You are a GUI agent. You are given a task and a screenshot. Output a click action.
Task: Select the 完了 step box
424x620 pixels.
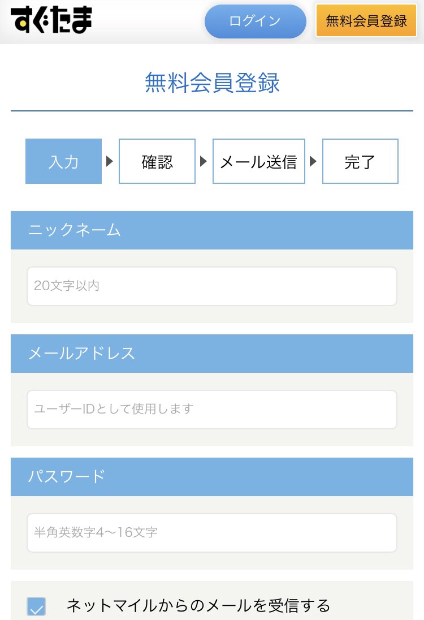pos(360,161)
